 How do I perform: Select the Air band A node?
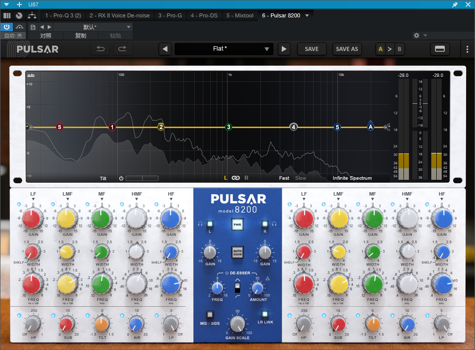tap(371, 127)
